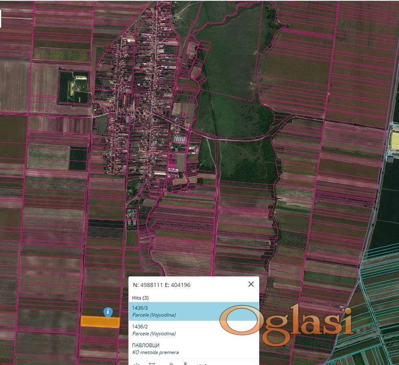
Task: Click the dark green square field west of village
Action: (x=78, y=159)
